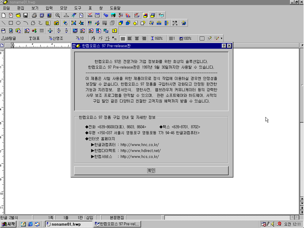
Task: Insert a formula with the sigma icon
Action: tap(121, 15)
